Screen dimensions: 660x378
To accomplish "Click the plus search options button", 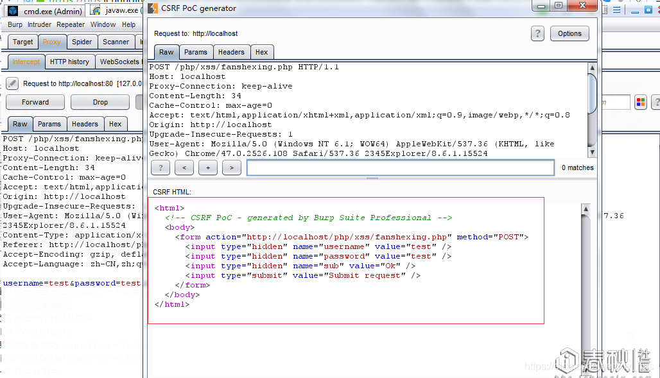I will coord(208,168).
